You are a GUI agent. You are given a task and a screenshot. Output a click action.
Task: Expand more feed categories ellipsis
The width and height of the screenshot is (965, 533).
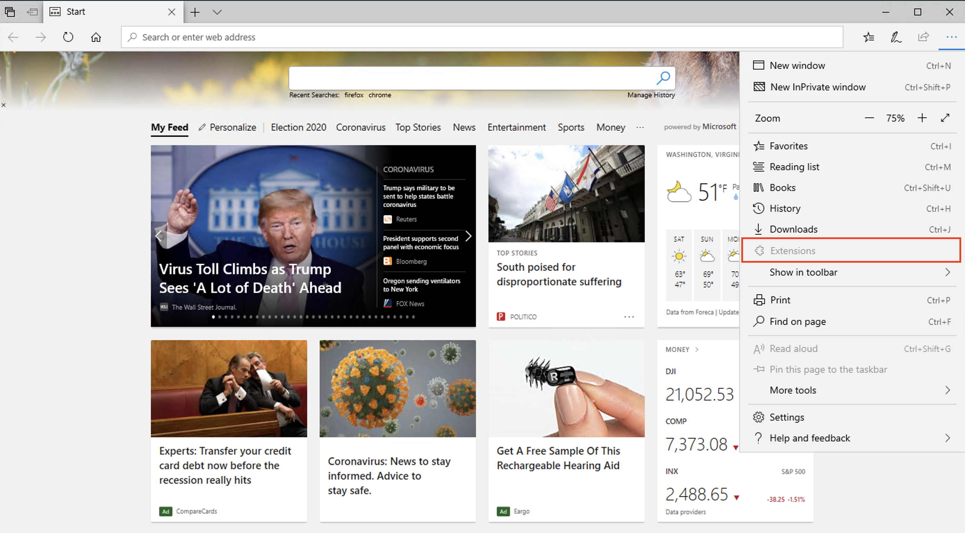pyautogui.click(x=640, y=127)
